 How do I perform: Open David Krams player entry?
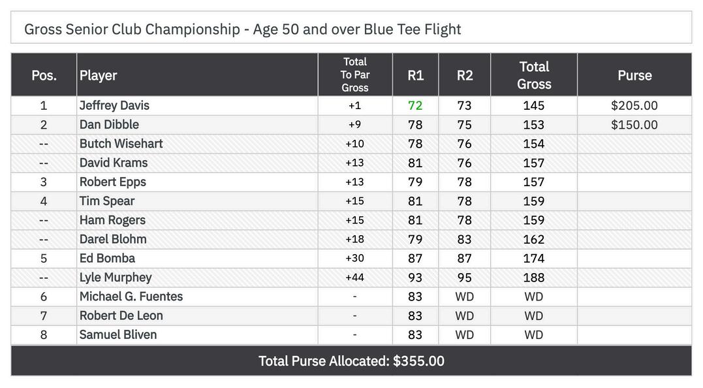[114, 163]
